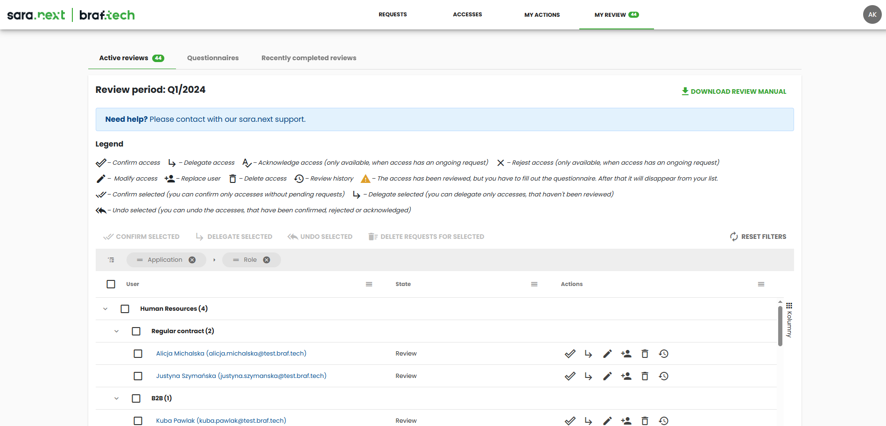Image resolution: width=886 pixels, height=426 pixels.
Task: Select the Human Resources group checkbox
Action: click(x=125, y=309)
